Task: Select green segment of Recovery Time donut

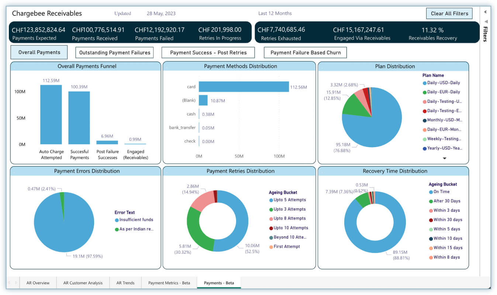Action: [362, 200]
